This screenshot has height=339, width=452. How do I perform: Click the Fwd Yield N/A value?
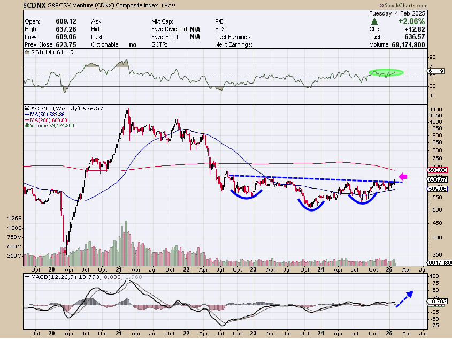[195, 37]
